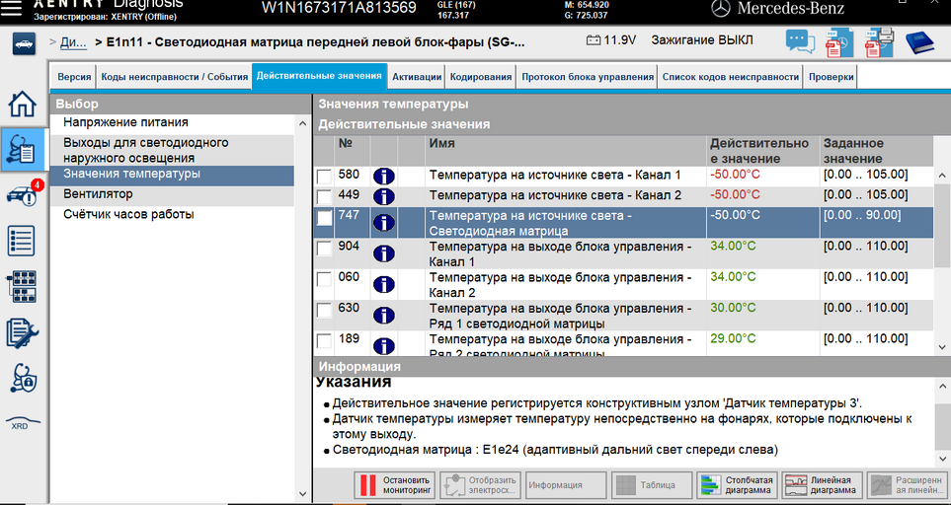Viewport: 951px width, 505px height.
Task: Tick the checkbox for value 189
Action: tap(325, 341)
